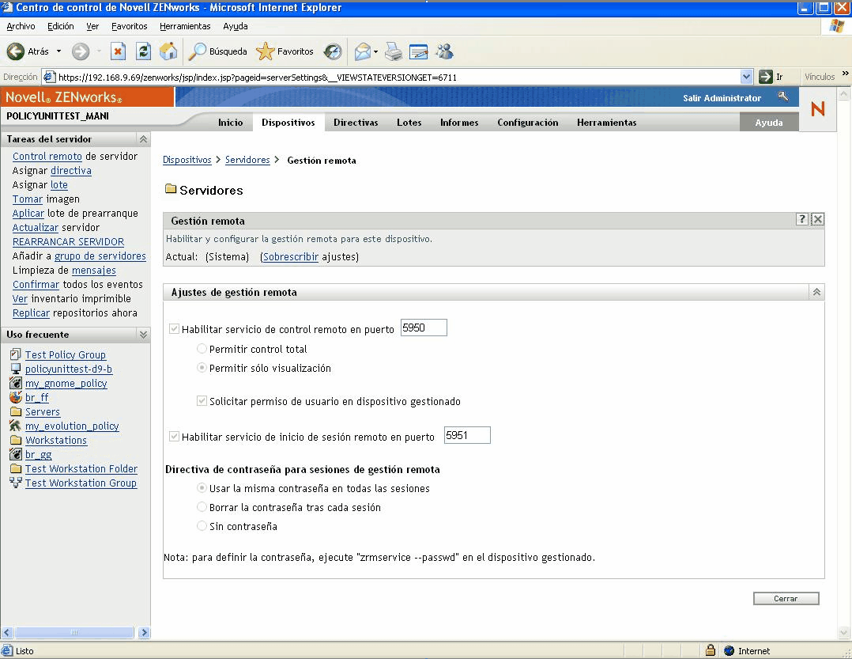Click the my_evolution_policy icon
This screenshot has height=659, width=852.
(x=16, y=426)
